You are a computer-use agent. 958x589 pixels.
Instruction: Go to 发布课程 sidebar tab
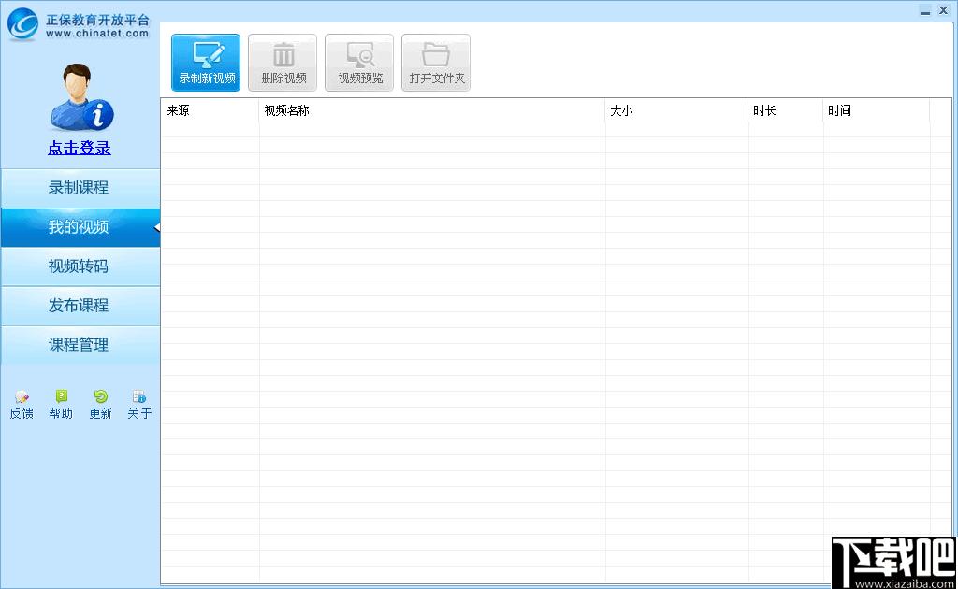click(x=80, y=305)
